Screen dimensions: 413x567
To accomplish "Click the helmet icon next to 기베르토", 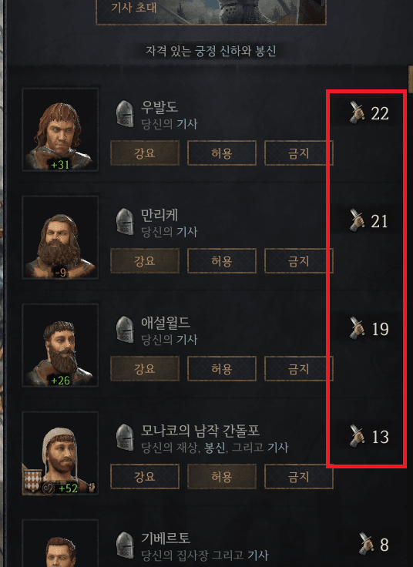I will click(x=125, y=545).
